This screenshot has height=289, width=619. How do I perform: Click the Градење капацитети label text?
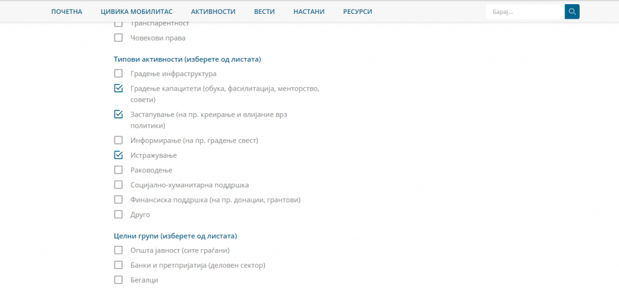tap(225, 94)
